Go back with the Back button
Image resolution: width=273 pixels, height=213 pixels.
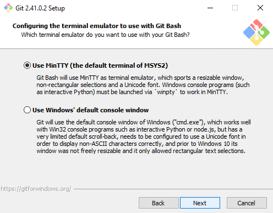tap(159, 203)
